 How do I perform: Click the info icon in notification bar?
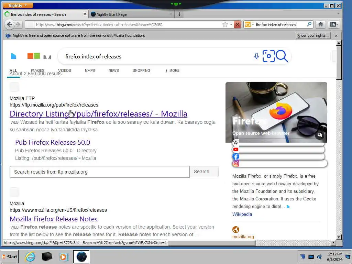tap(8, 35)
